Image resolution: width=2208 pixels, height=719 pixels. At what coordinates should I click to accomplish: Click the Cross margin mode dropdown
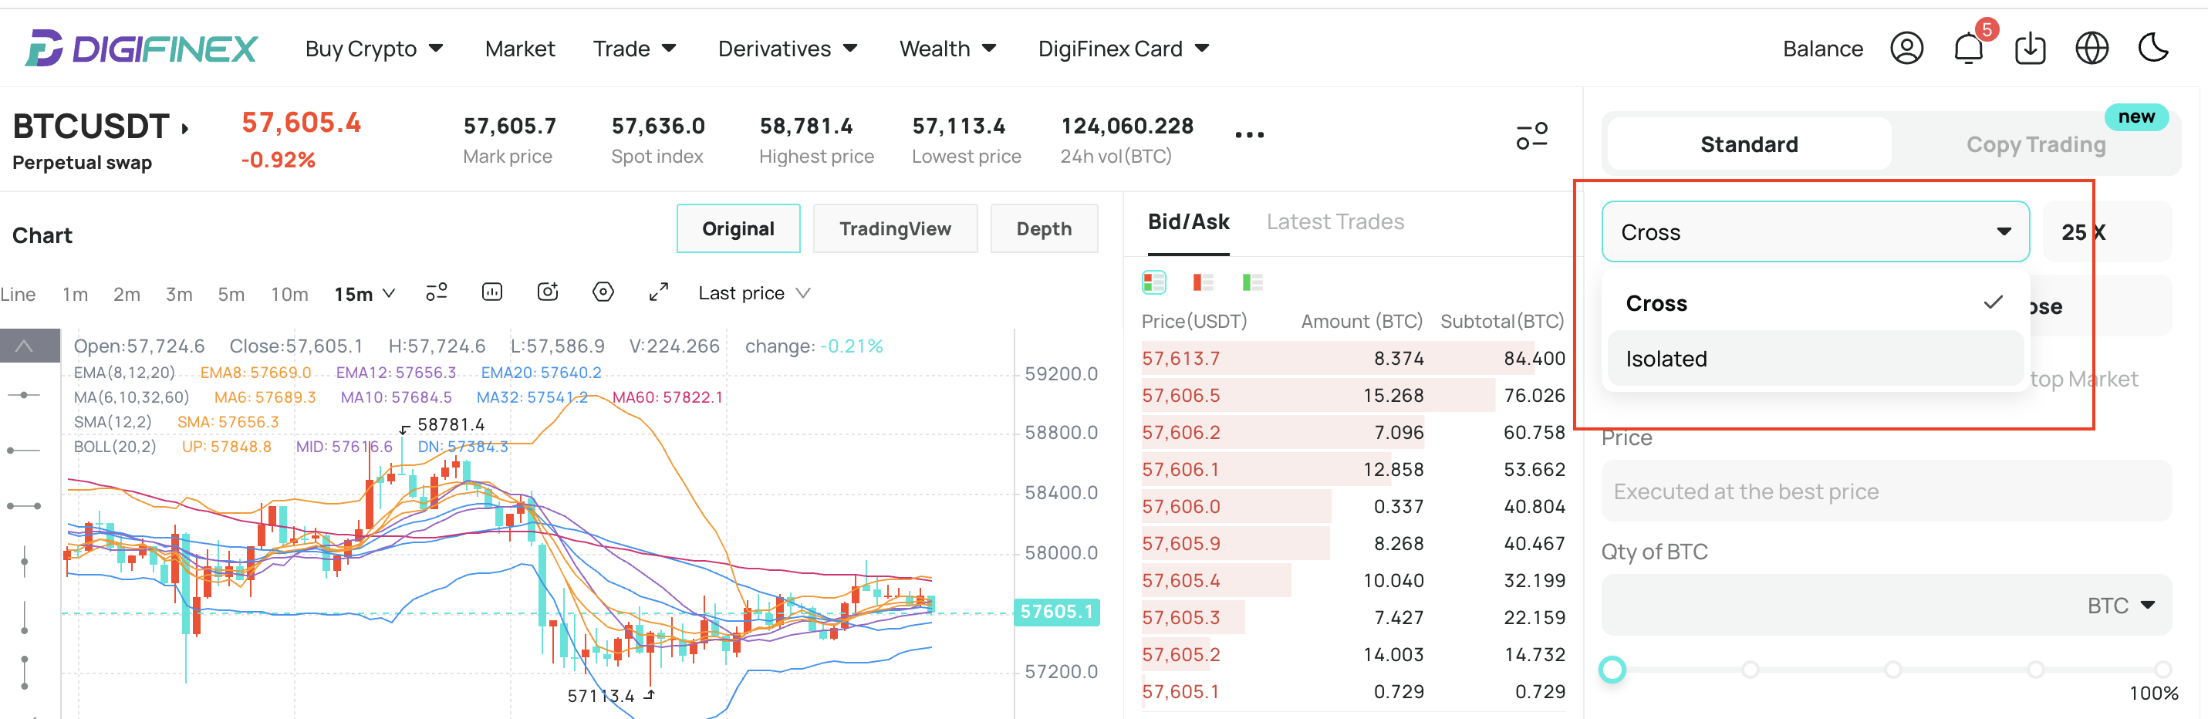pyautogui.click(x=1815, y=231)
